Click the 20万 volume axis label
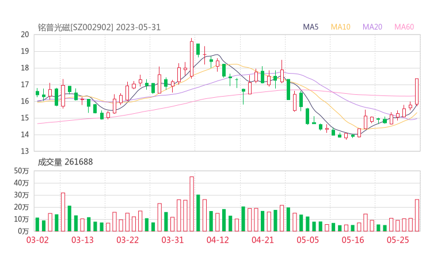This screenshot has height=253, width=426. point(21,207)
